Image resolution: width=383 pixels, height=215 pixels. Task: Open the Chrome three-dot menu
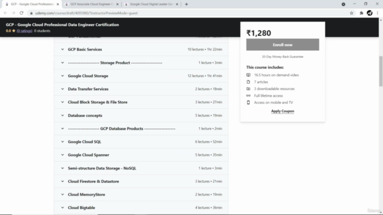(378, 13)
